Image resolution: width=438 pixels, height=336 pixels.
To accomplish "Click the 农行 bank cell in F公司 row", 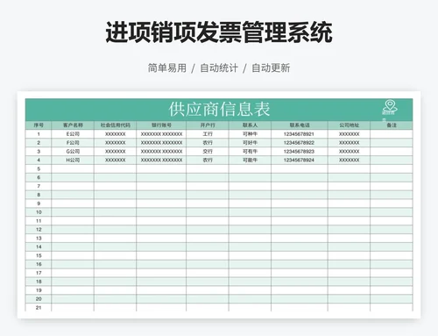I will click(208, 143).
